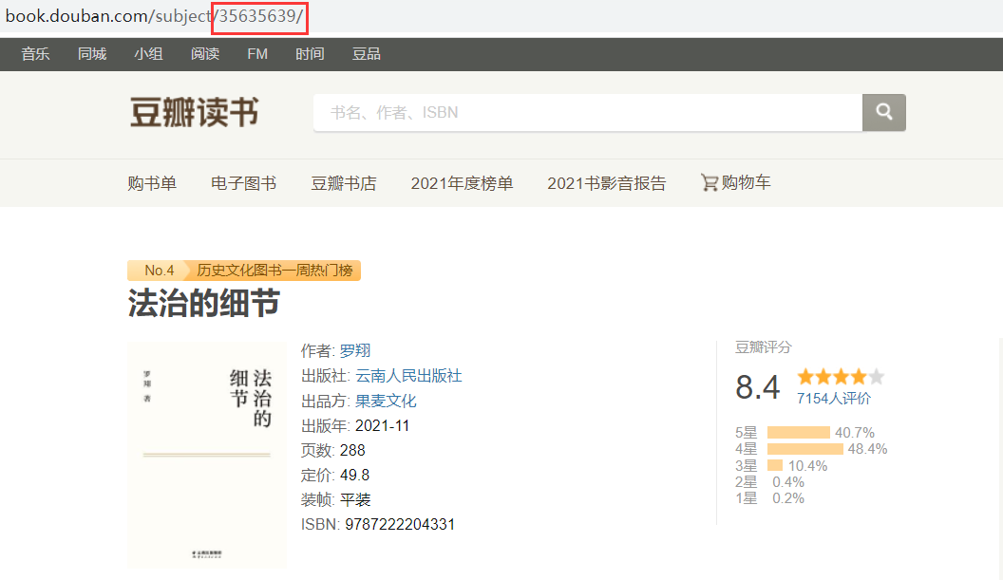Go to 购书单 page
Image resolution: width=1003 pixels, height=580 pixels.
(152, 183)
